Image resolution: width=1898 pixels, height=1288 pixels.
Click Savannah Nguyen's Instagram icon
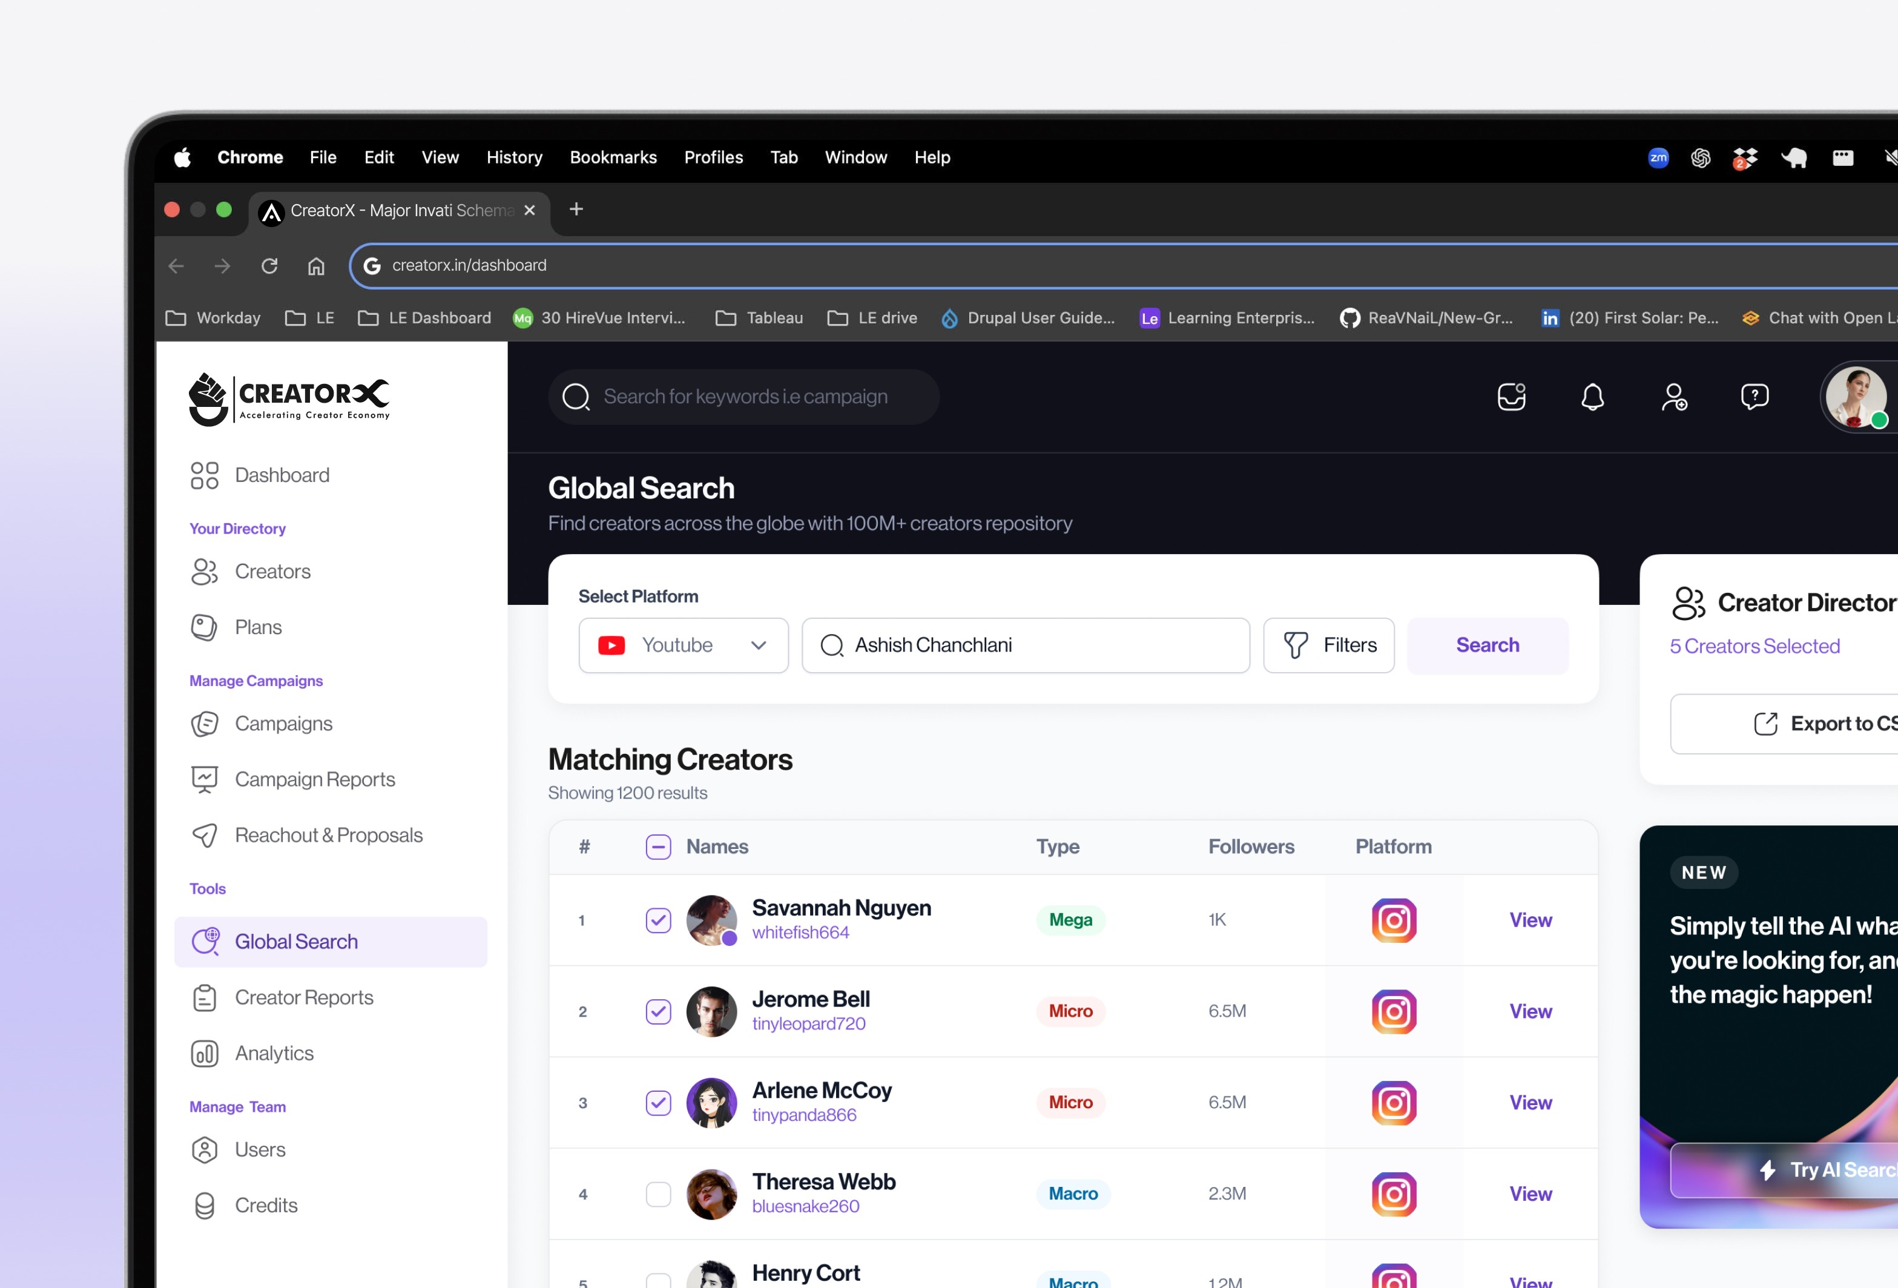1394,920
